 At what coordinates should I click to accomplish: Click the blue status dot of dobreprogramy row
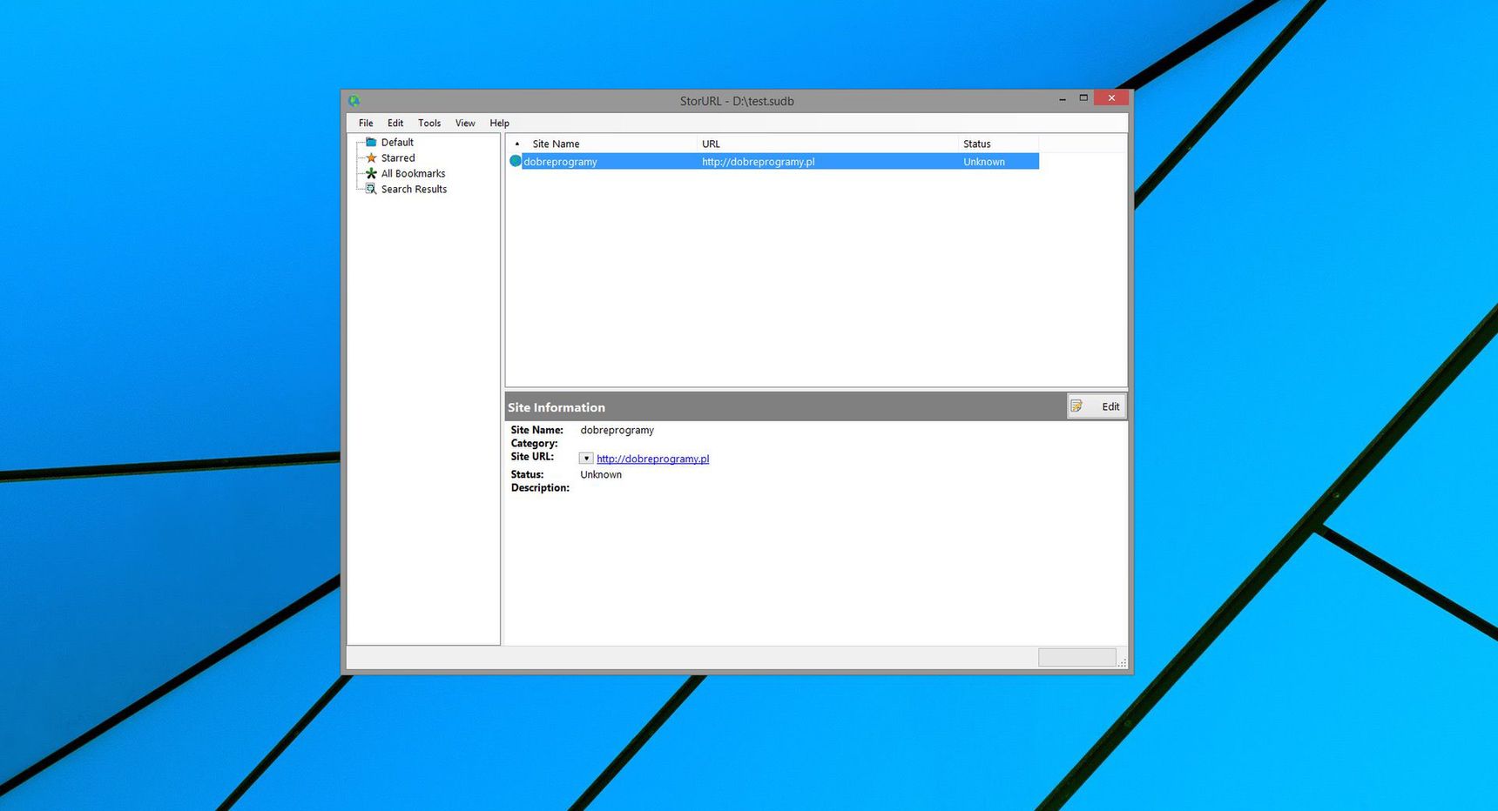515,161
